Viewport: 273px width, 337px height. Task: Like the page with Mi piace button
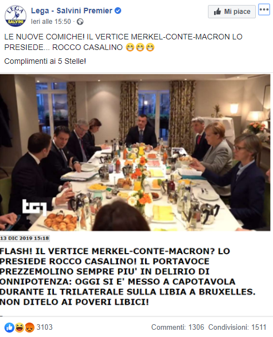tap(232, 12)
